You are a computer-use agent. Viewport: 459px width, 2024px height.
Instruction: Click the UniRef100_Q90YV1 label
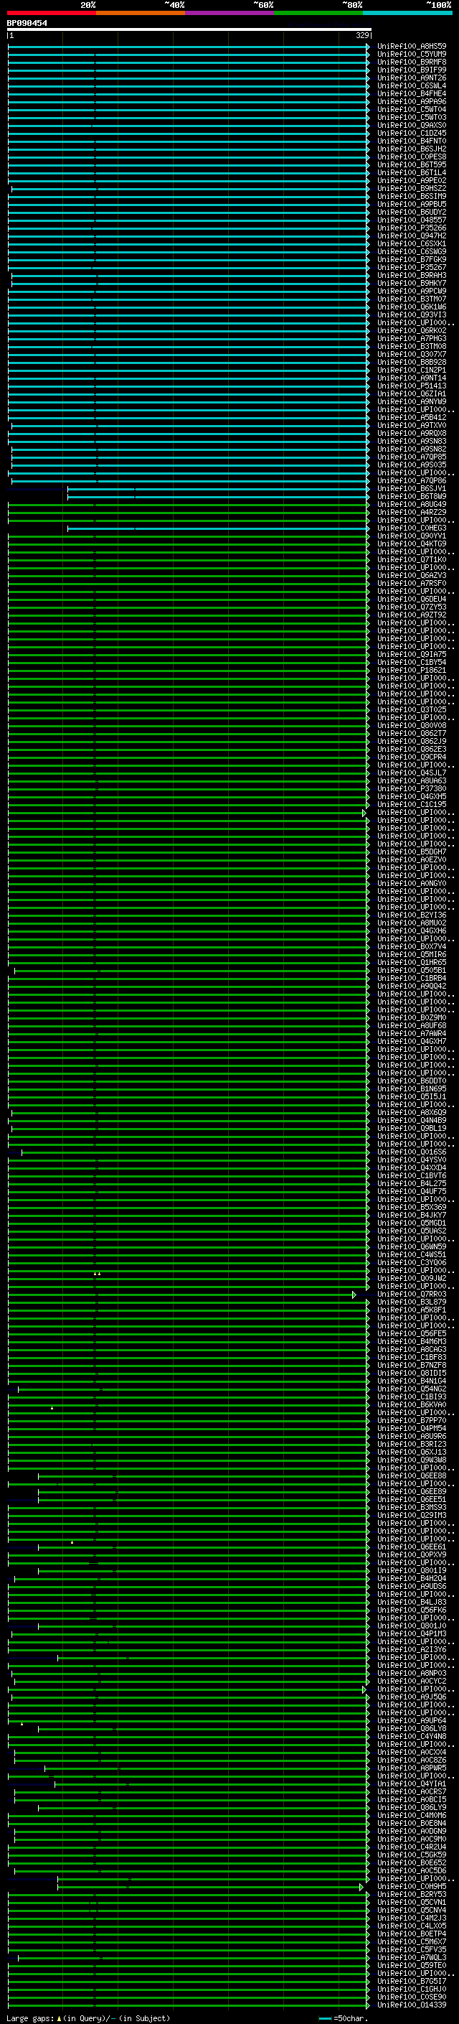click(412, 536)
